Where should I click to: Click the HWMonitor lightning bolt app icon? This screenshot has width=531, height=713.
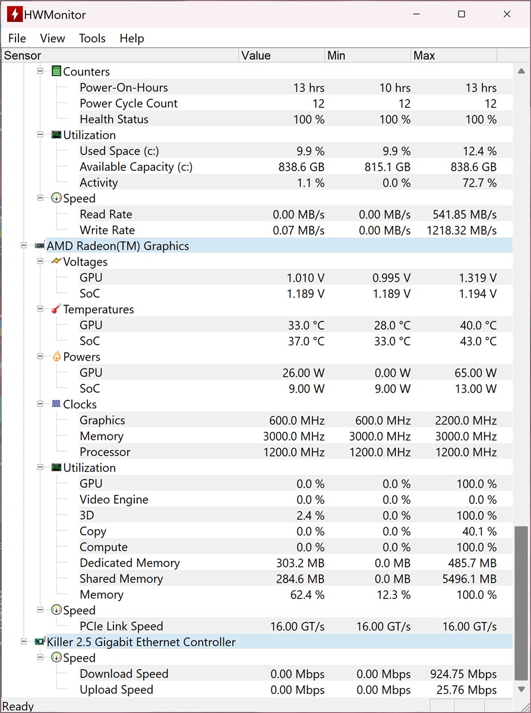coord(14,14)
